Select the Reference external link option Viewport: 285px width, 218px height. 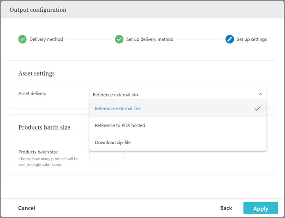tap(118, 109)
